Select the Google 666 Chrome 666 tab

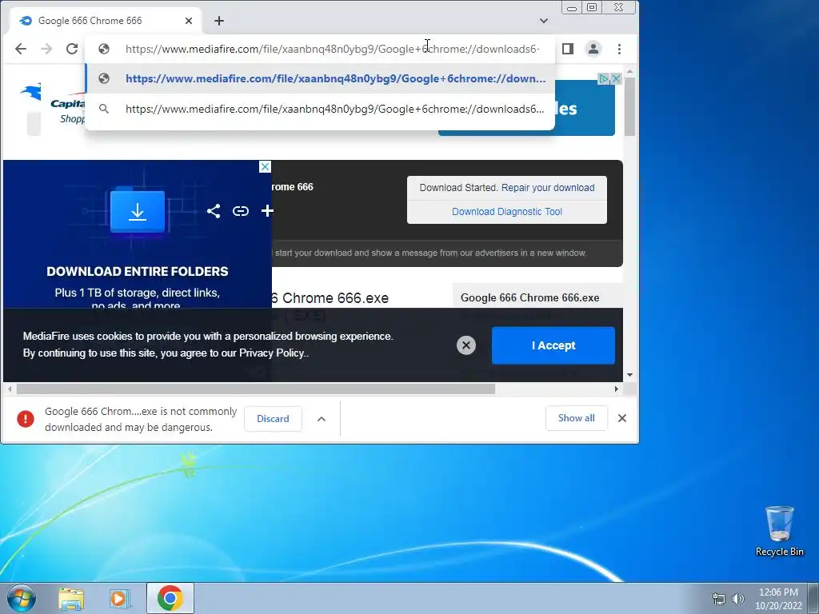(106, 21)
